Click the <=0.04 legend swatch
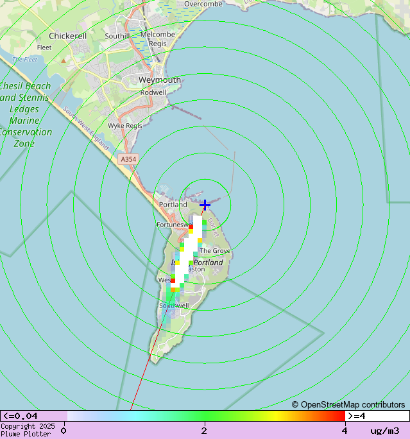 point(33,416)
